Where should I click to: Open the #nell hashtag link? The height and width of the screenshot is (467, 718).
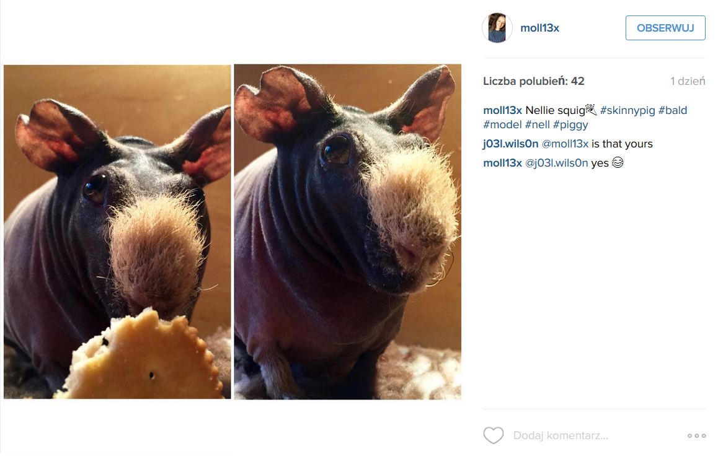coord(537,124)
